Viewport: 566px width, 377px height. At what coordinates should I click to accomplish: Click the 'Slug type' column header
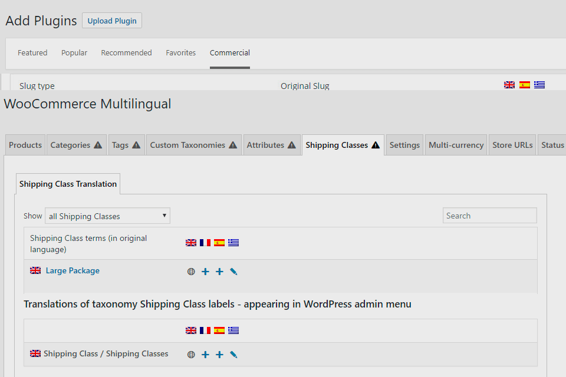37,86
